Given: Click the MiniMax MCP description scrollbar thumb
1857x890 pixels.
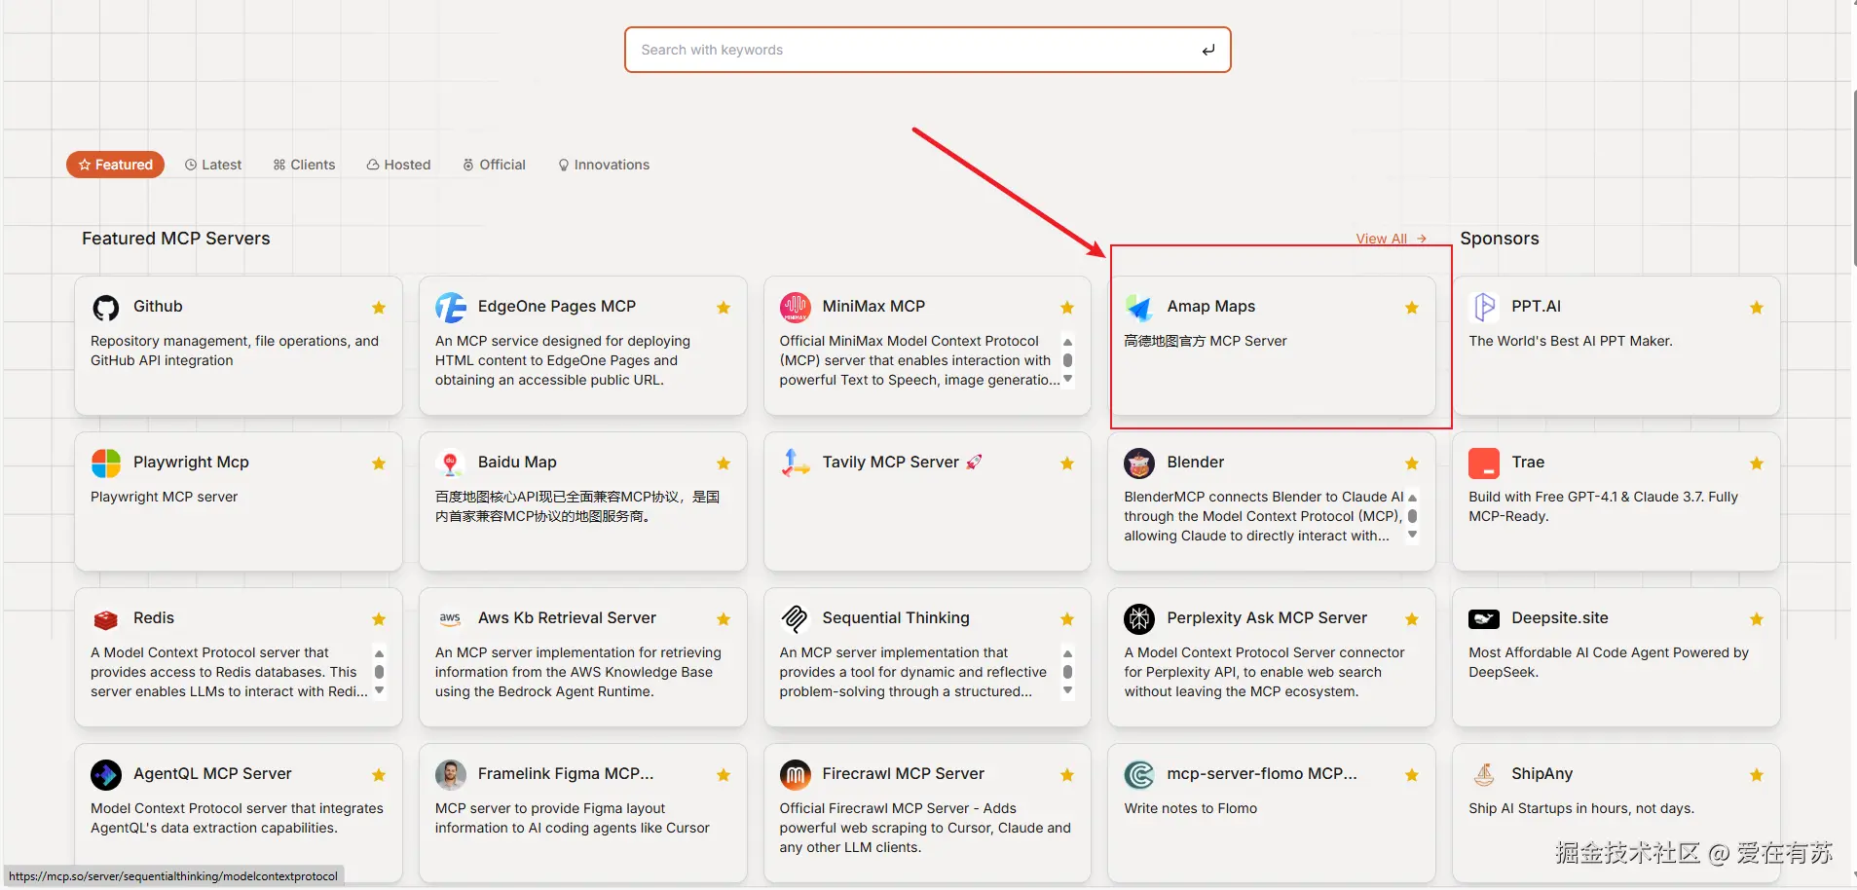Looking at the screenshot, I should (1068, 360).
